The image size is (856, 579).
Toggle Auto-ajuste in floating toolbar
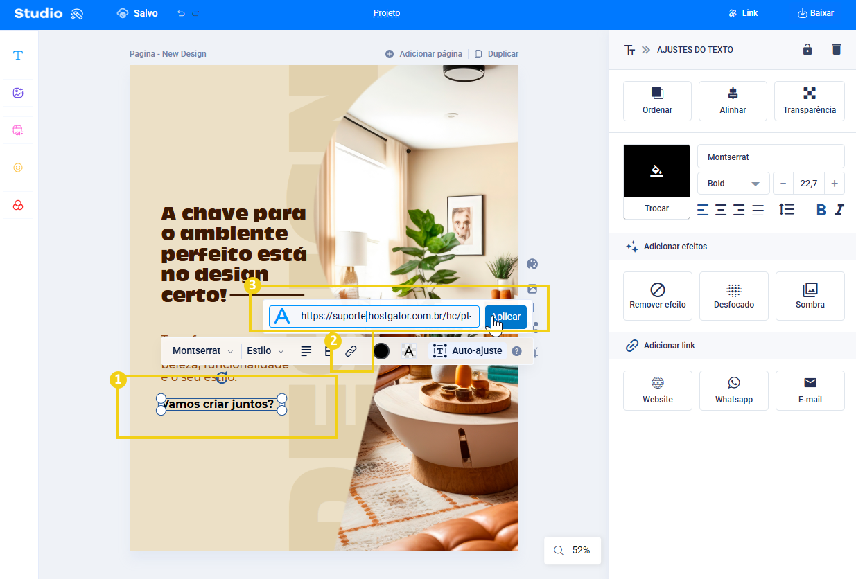[x=468, y=351]
